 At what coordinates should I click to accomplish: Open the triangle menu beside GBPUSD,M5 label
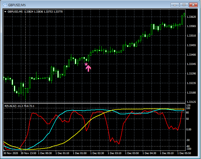click(5, 12)
